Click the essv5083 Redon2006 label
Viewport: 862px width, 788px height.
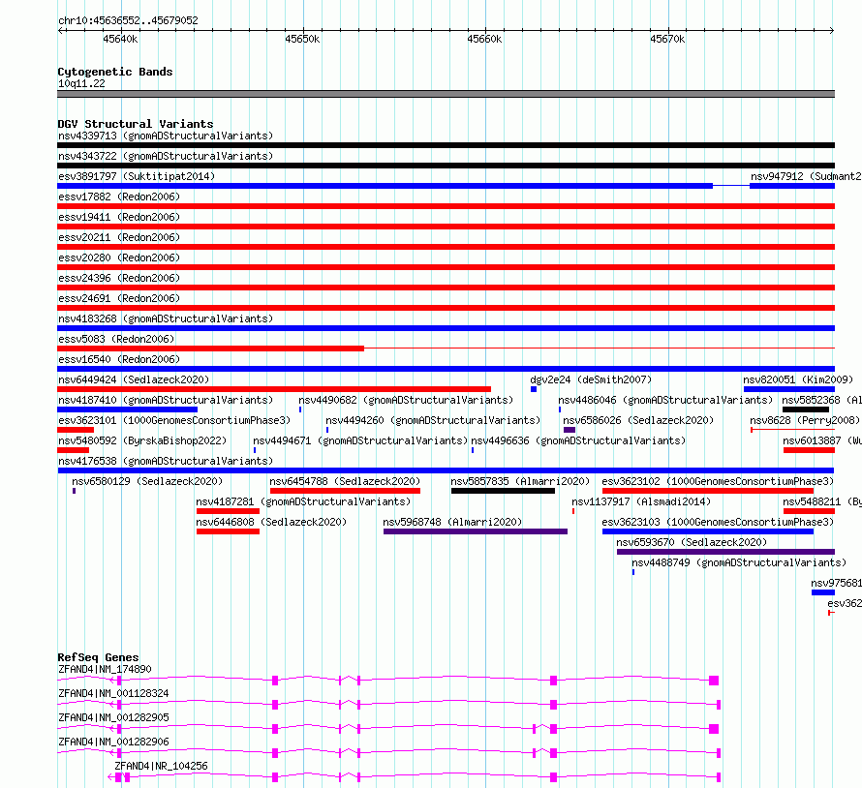click(x=116, y=339)
